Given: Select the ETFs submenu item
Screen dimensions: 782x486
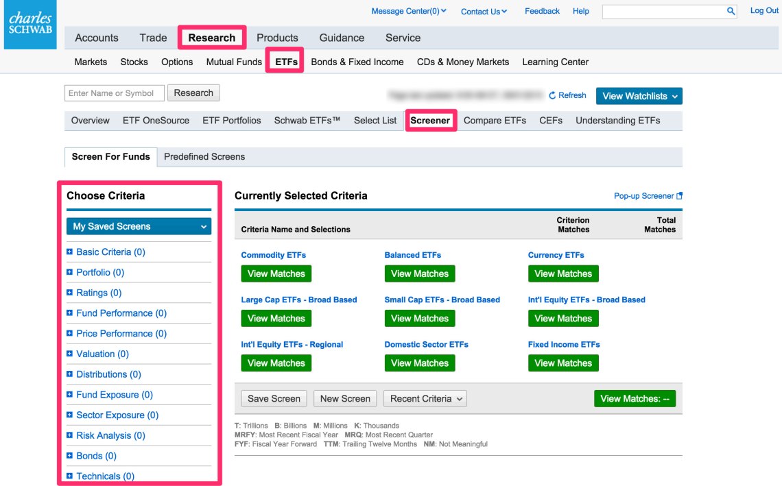Looking at the screenshot, I should pyautogui.click(x=286, y=62).
